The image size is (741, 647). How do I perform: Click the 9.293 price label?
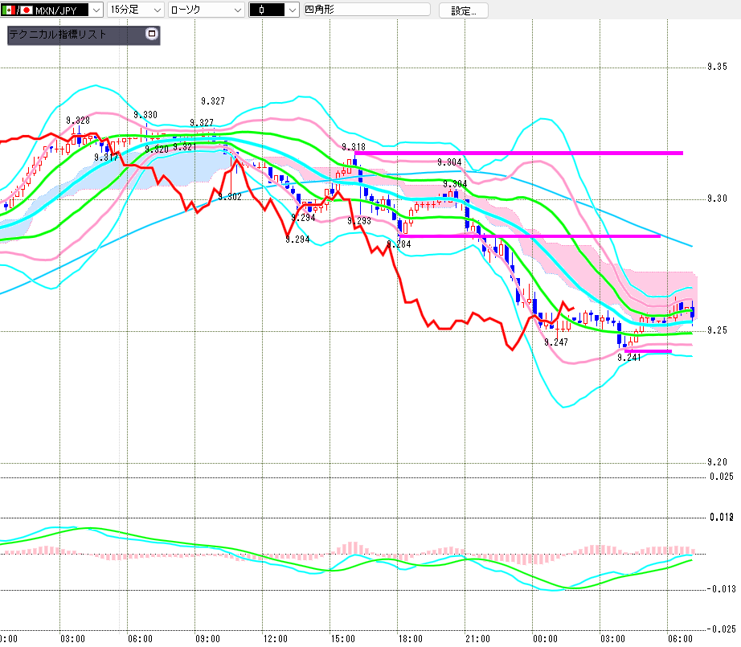click(359, 221)
